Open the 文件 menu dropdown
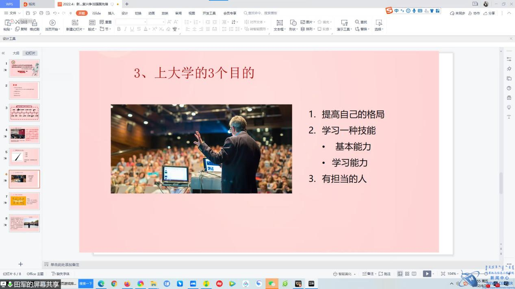The height and width of the screenshot is (289, 515). point(12,13)
